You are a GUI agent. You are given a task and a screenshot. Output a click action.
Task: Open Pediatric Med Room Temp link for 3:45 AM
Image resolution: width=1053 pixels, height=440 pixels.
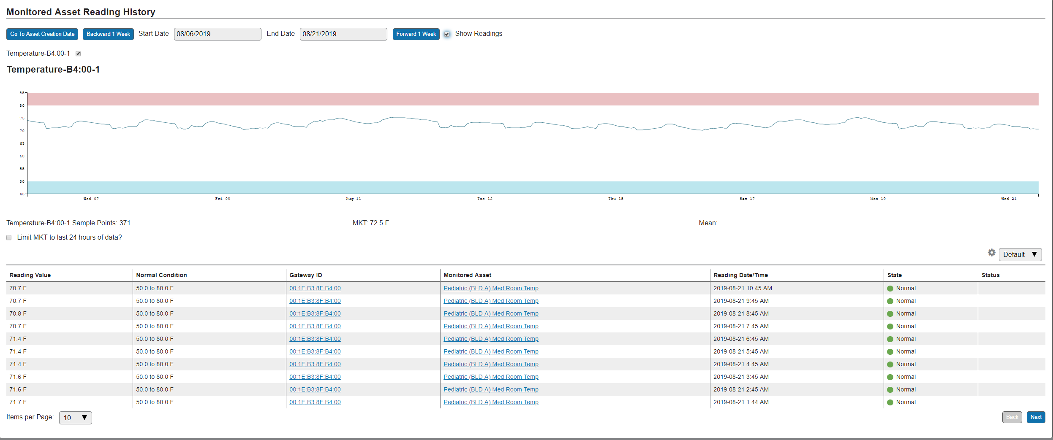491,377
